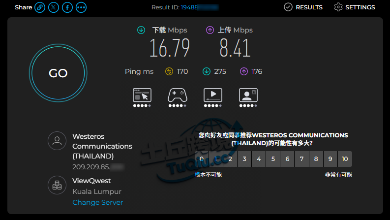Viewport: 390px width, 220px height.
Task: Share result on X (Twitter)
Action: tap(54, 7)
